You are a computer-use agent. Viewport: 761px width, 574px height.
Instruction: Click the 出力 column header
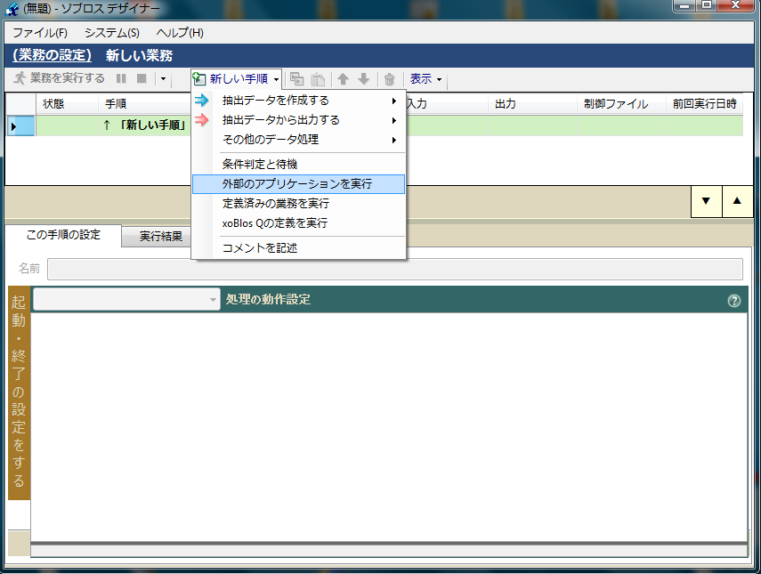tap(532, 104)
